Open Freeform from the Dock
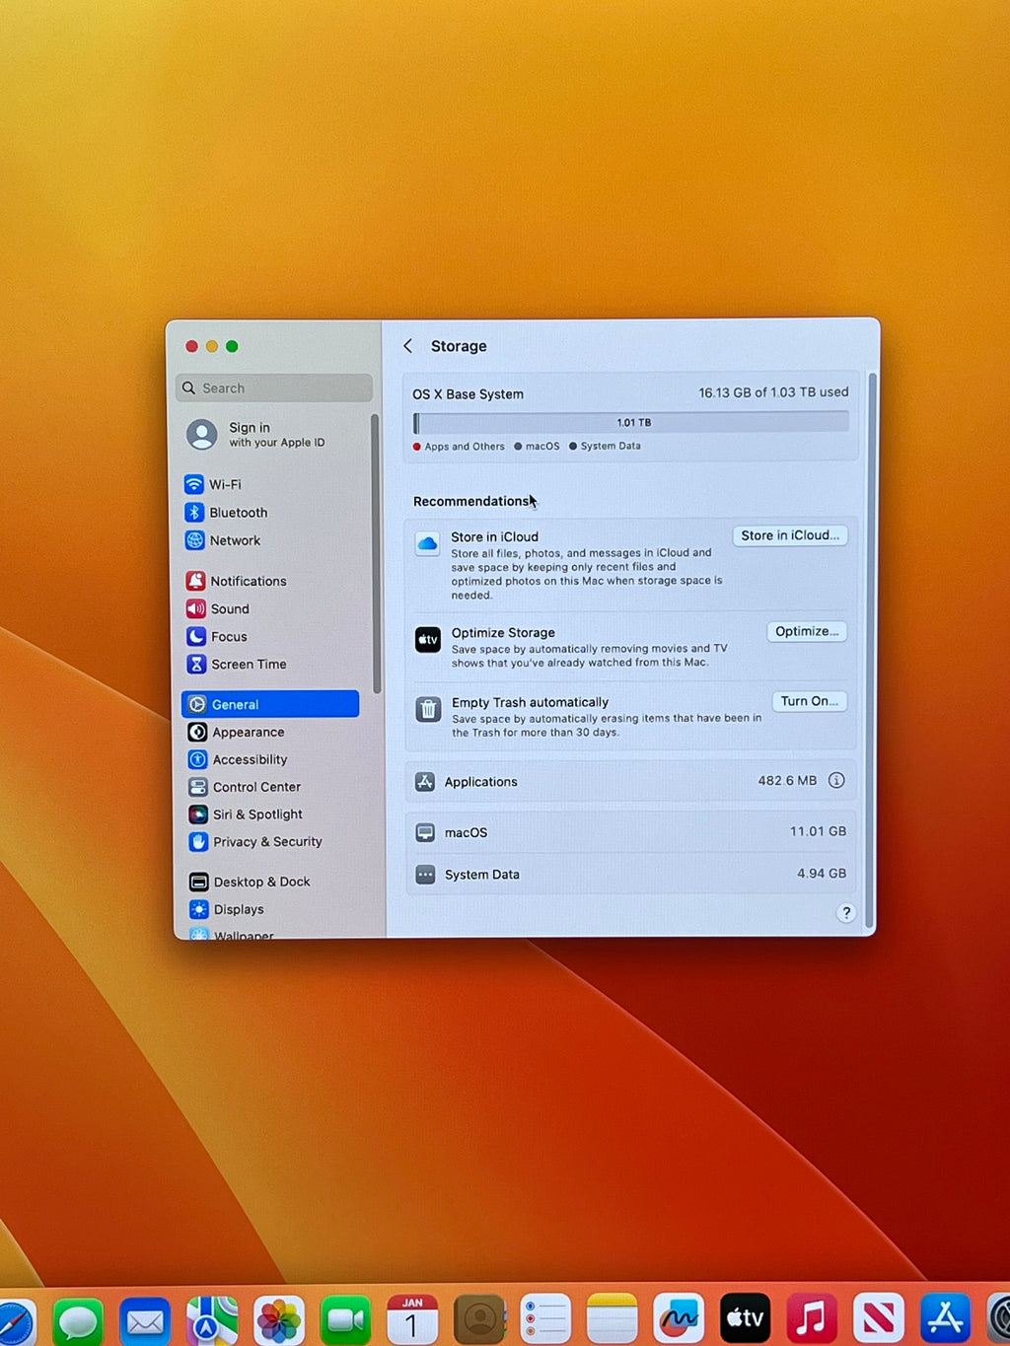Viewport: 1010px width, 1346px height. (679, 1319)
